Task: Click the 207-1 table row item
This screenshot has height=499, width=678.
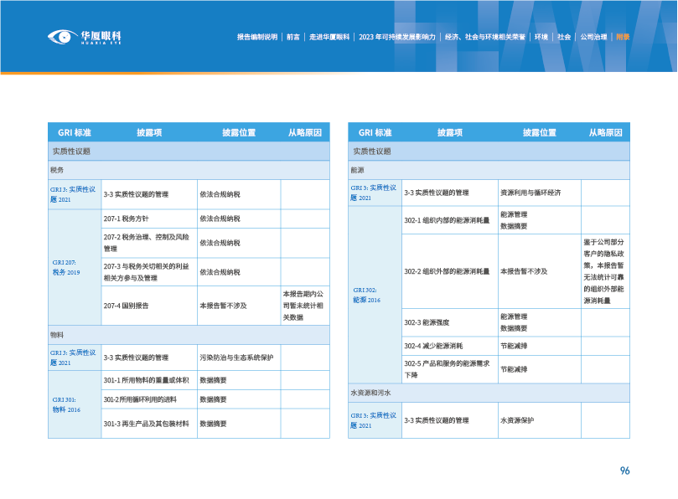Action: (148, 219)
